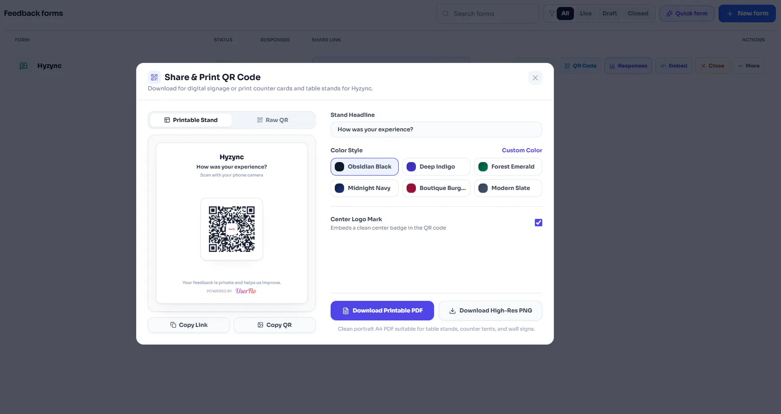Screen dimensions: 781x414
Task: Open the Custom Color option
Action: (522, 150)
